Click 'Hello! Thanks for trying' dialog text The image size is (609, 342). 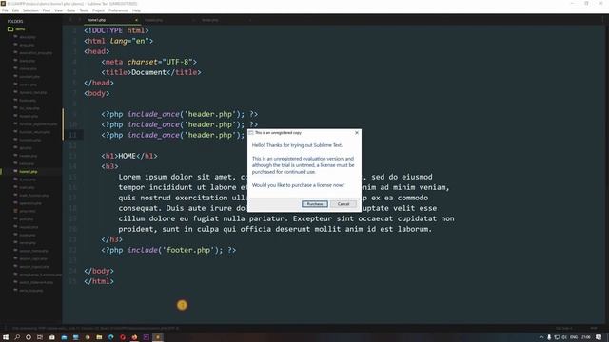pyautogui.click(x=297, y=145)
